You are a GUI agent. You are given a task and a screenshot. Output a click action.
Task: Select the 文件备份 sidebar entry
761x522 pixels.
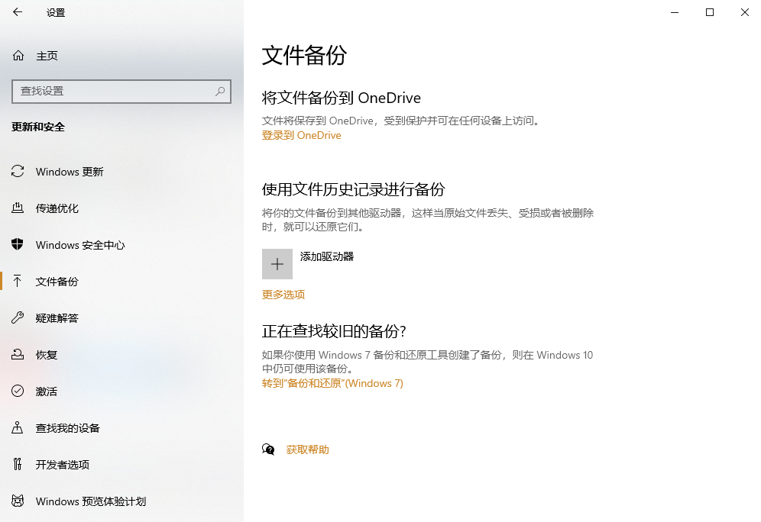(x=57, y=282)
